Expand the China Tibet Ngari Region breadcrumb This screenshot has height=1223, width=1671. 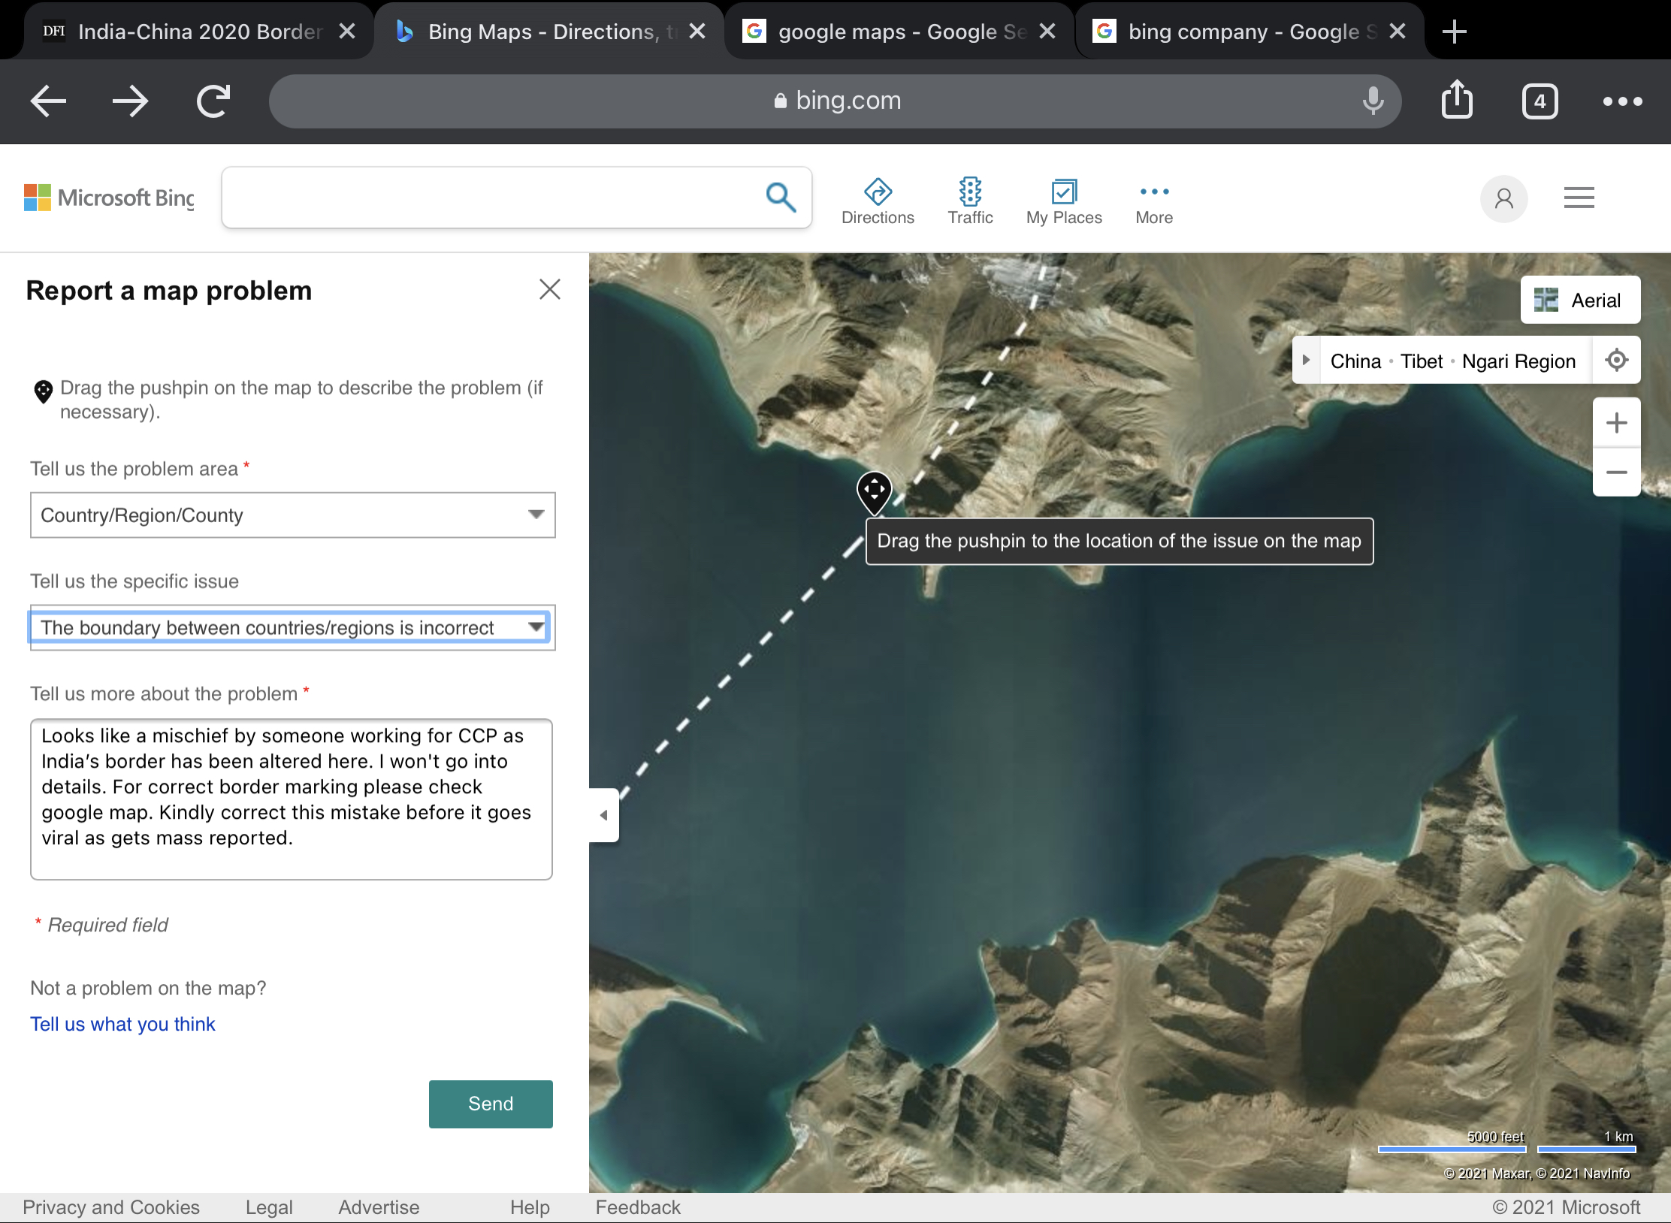click(x=1310, y=361)
